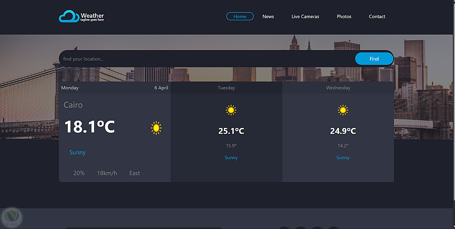
Task: Click the Monday header label
Action: (70, 88)
